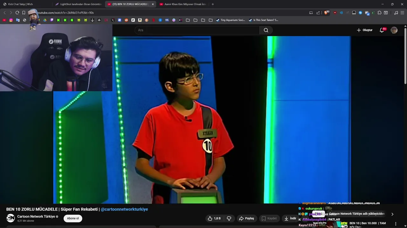Viewport: 407px width, 228px height.
Task: Click the Oluştur create button
Action: (364, 30)
